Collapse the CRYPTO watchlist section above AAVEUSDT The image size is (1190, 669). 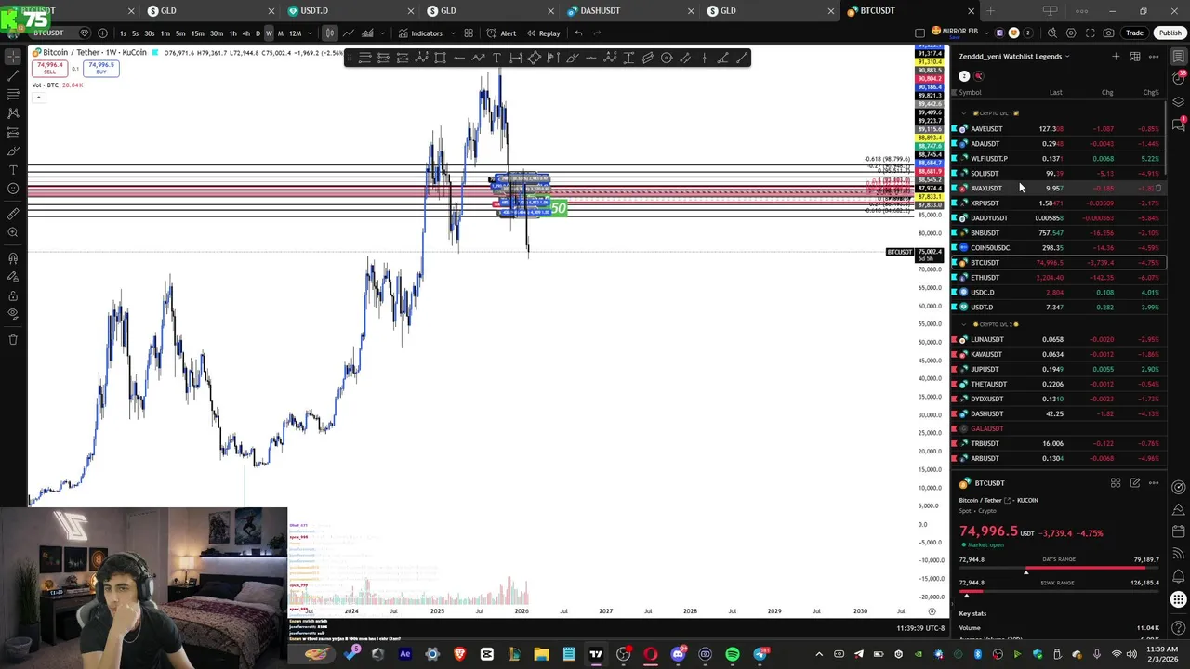coord(964,113)
